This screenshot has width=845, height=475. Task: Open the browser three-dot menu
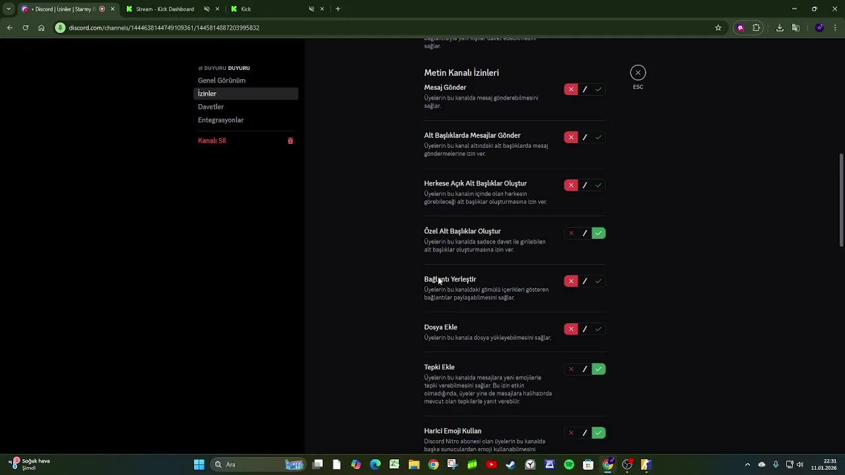[x=836, y=28]
